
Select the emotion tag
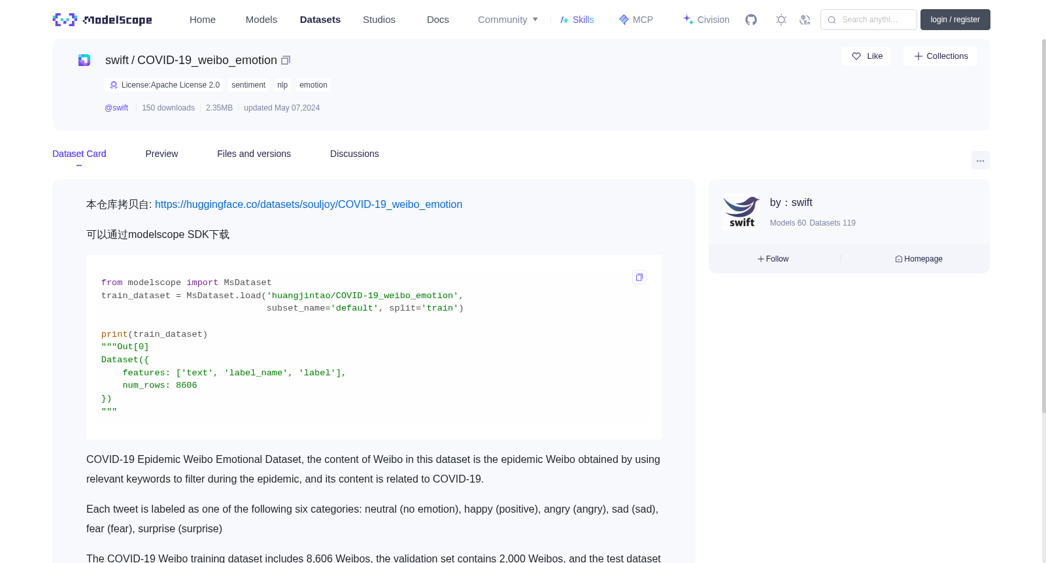313,85
